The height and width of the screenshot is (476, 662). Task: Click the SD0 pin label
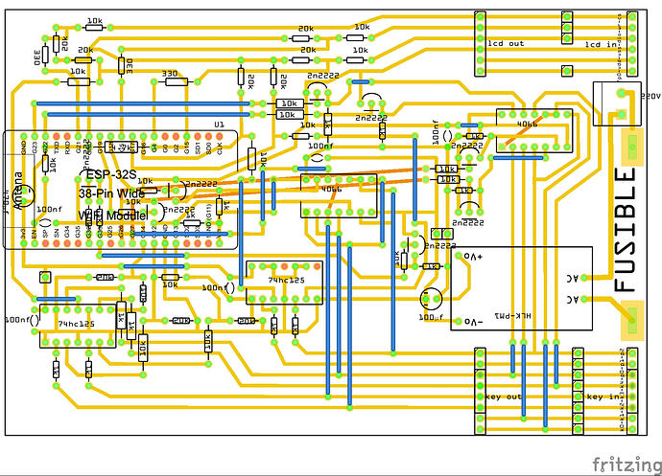pyautogui.click(x=208, y=148)
